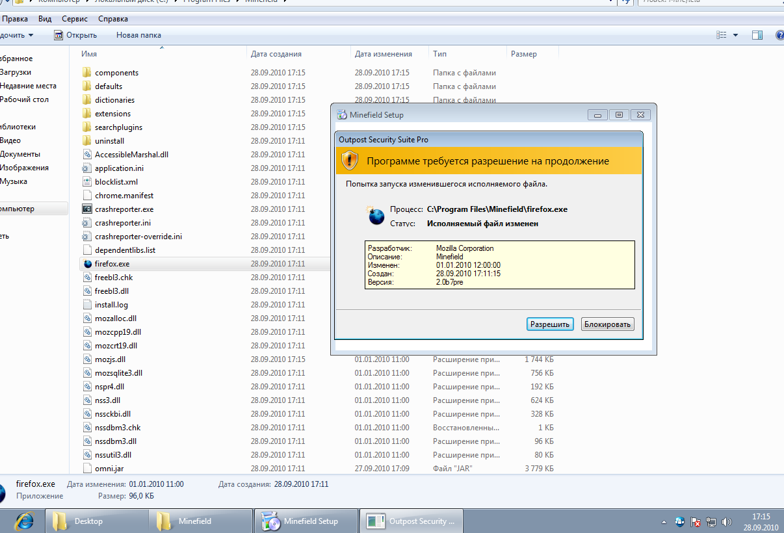Click the Тип column header
Screen dimensions: 784x533
pyautogui.click(x=440, y=54)
